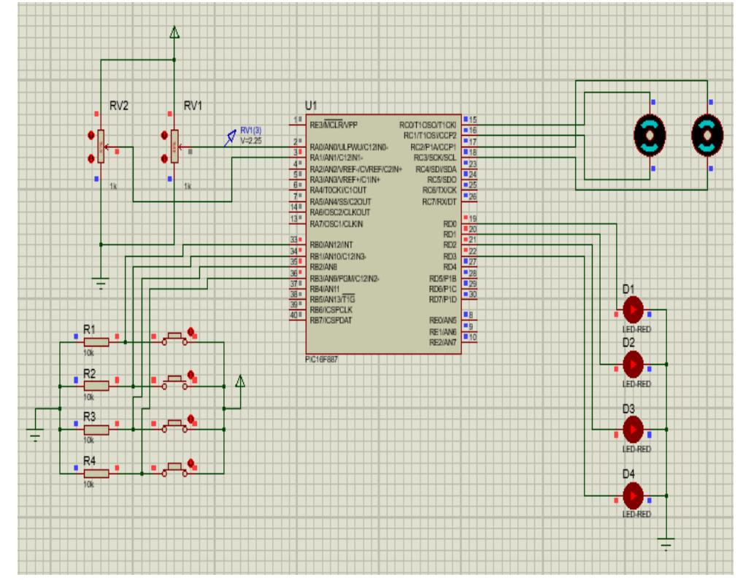
Task: Click the 'RD3' pin label
Action: pyautogui.click(x=450, y=256)
